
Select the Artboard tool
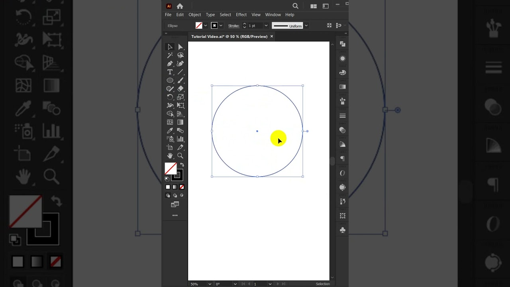170,147
